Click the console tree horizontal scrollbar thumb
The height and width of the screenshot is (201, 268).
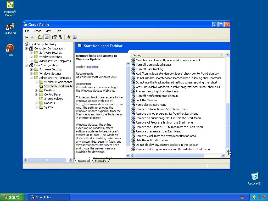pos(47,160)
